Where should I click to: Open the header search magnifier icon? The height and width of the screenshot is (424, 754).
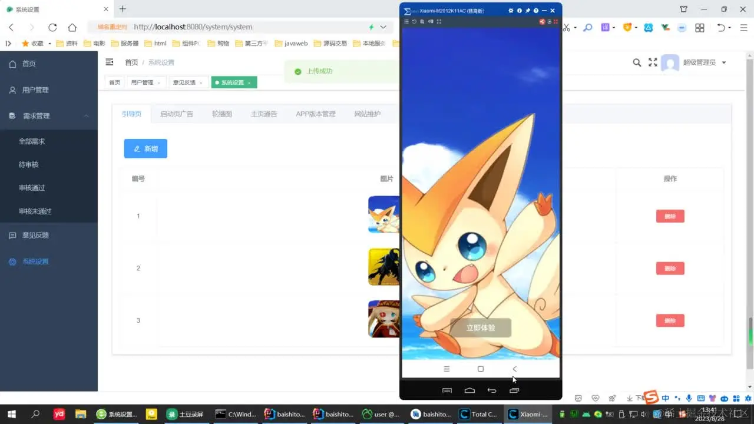pos(637,62)
